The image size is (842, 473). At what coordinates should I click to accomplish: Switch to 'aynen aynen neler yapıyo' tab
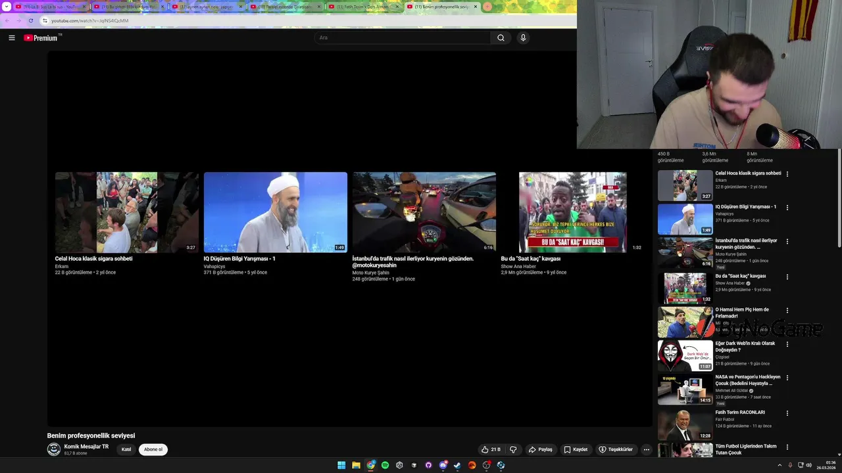[208, 7]
